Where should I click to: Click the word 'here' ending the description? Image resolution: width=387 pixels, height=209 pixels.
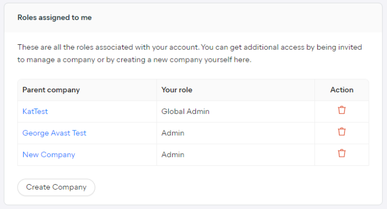click(x=241, y=60)
